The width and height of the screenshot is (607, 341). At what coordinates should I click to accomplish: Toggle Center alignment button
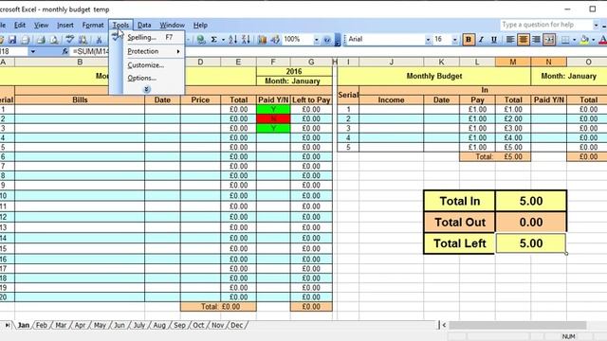click(523, 40)
